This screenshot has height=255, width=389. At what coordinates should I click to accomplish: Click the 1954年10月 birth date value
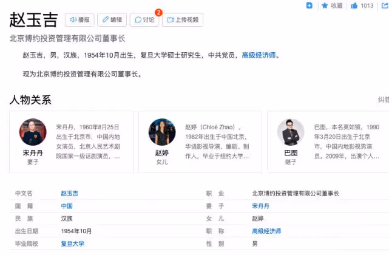coord(76,231)
